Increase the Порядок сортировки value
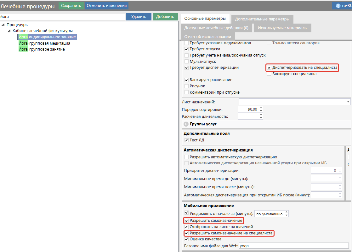Screen dimensions: 352x252 coord(261,108)
